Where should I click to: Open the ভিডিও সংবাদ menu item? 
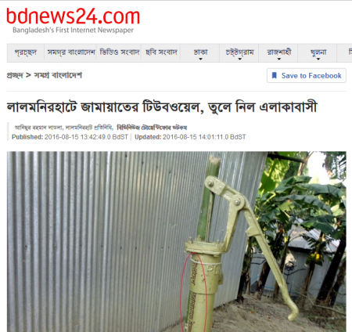[120, 52]
